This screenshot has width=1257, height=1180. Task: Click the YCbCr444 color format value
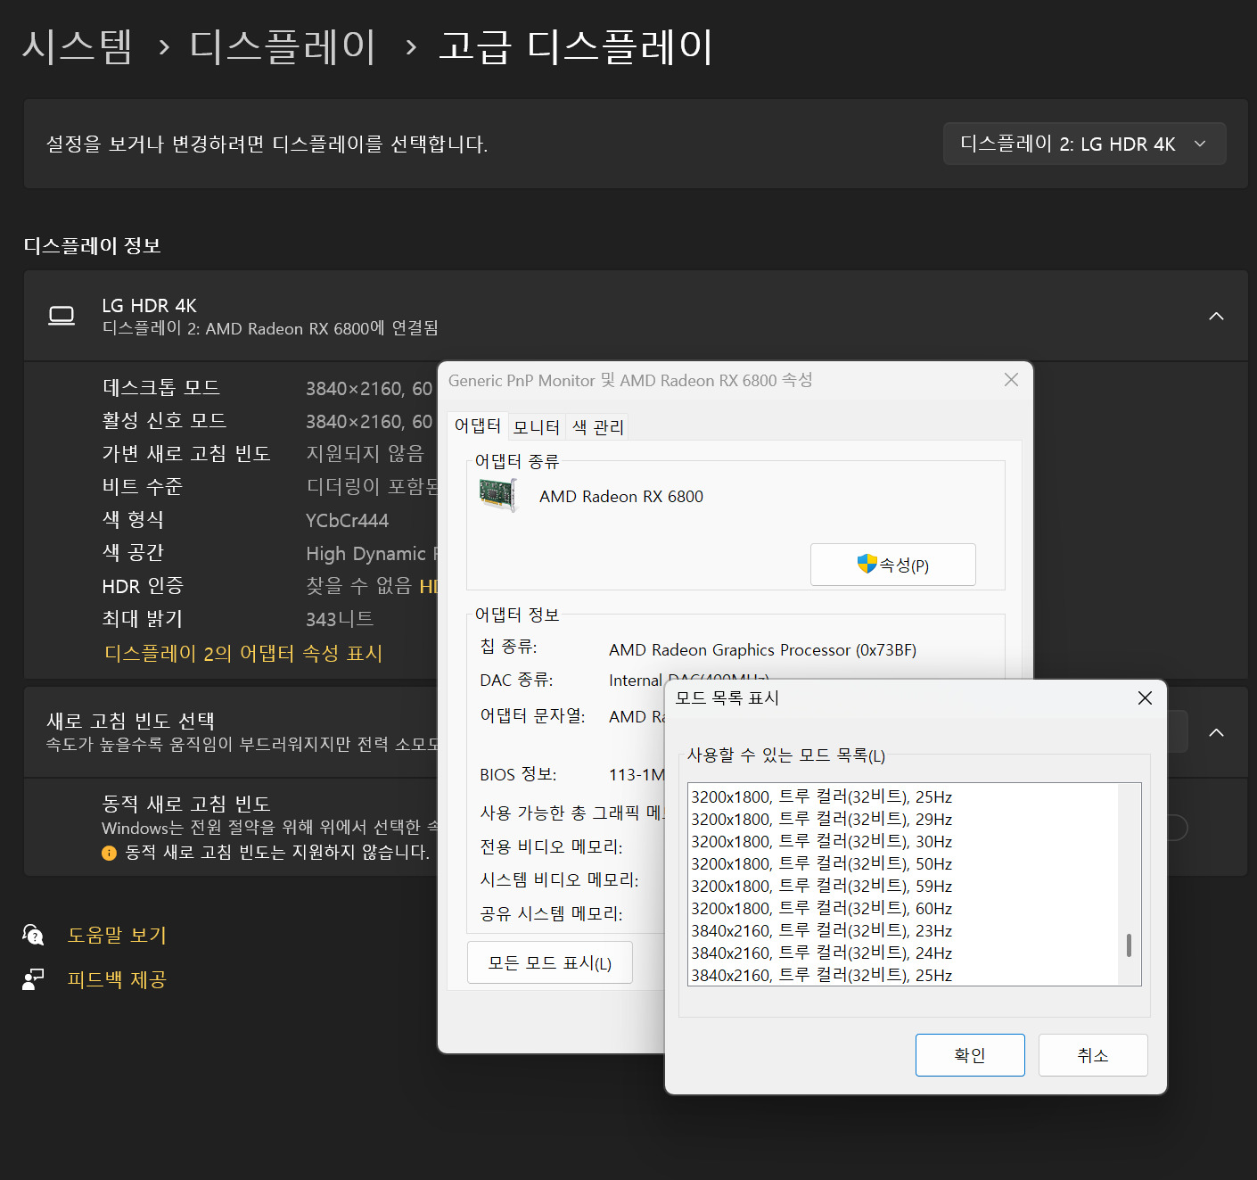coord(347,520)
